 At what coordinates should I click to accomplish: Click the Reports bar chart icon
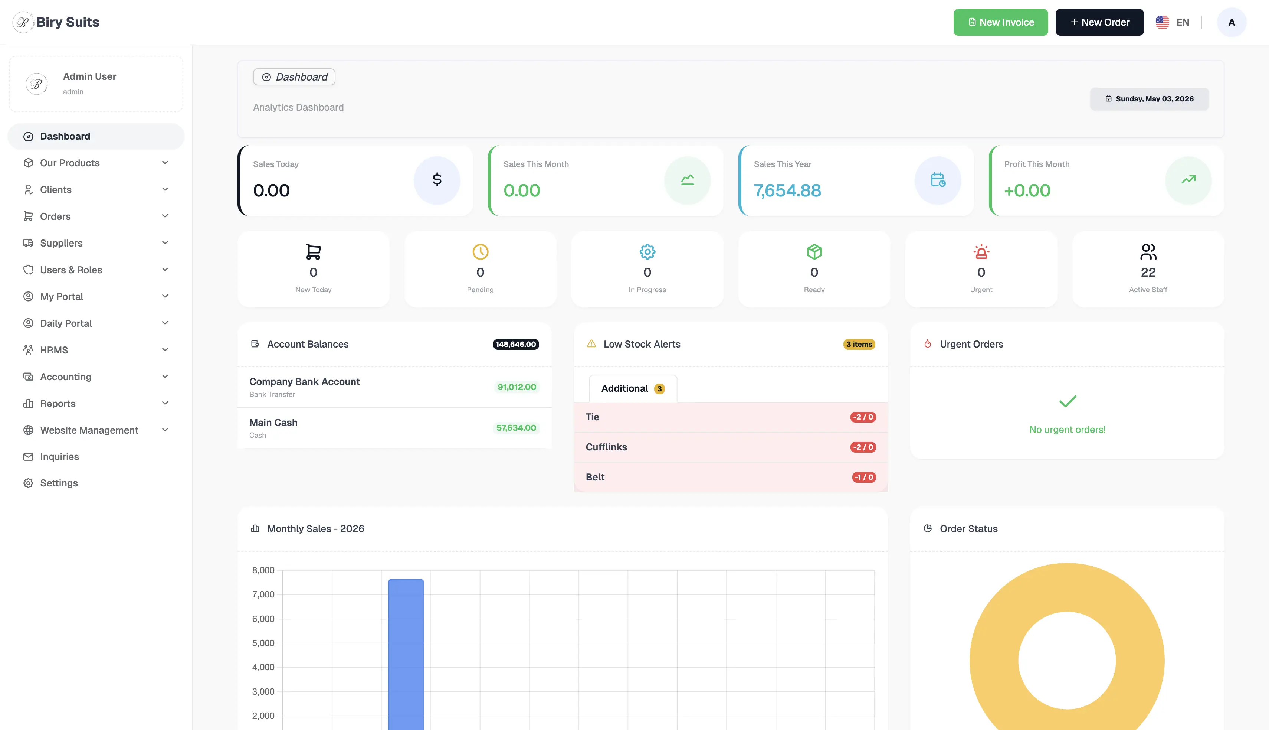pyautogui.click(x=28, y=404)
